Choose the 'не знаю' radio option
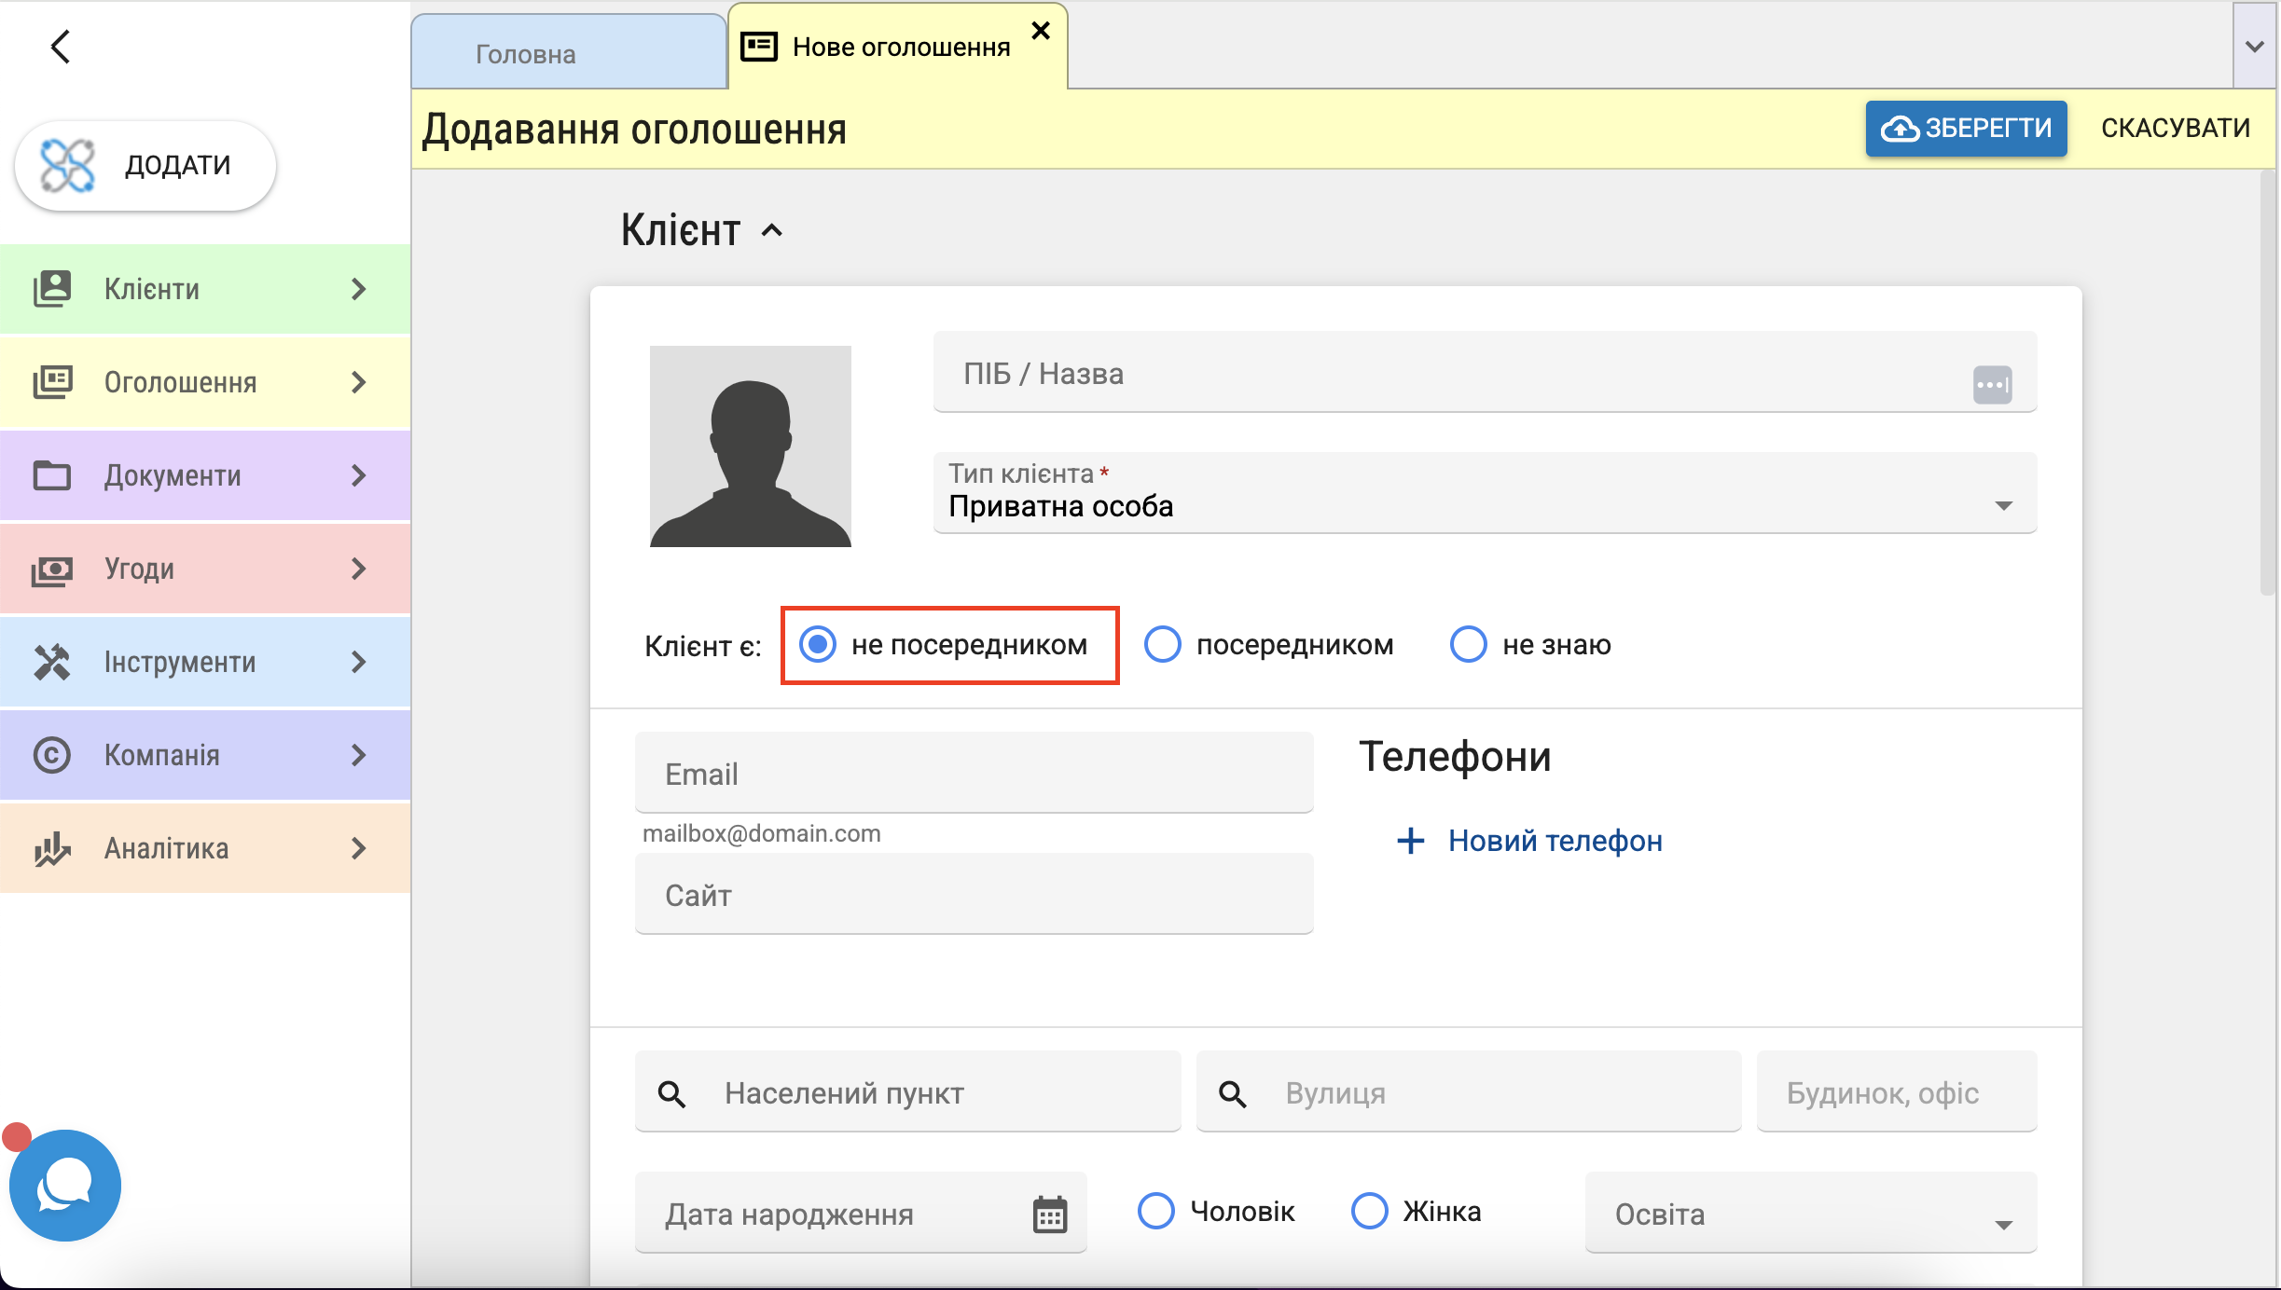Viewport: 2281px width, 1290px height. (x=1469, y=644)
